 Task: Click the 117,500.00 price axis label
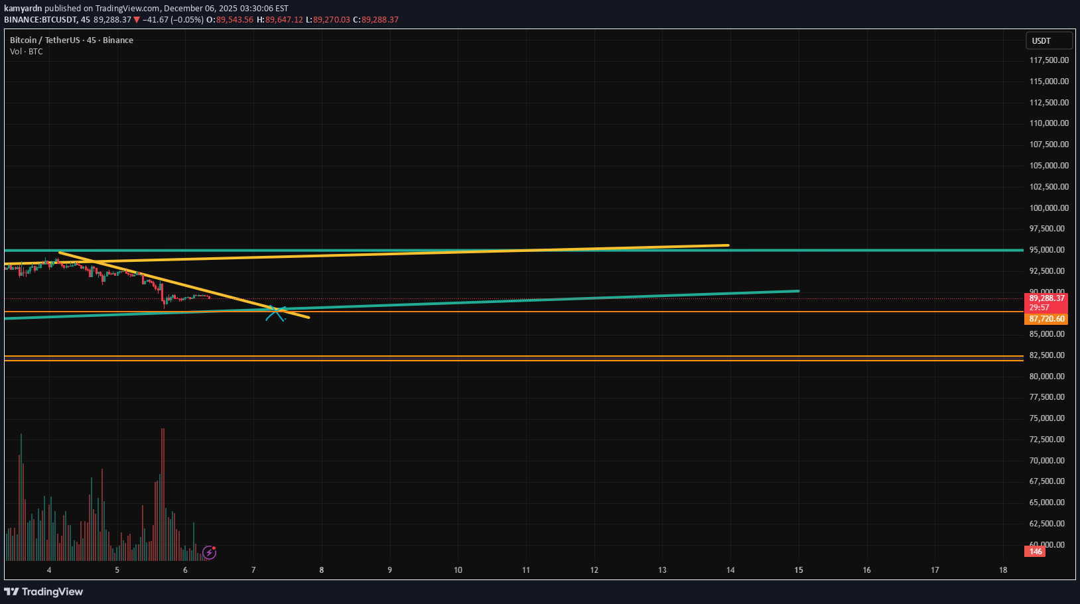(1049, 60)
